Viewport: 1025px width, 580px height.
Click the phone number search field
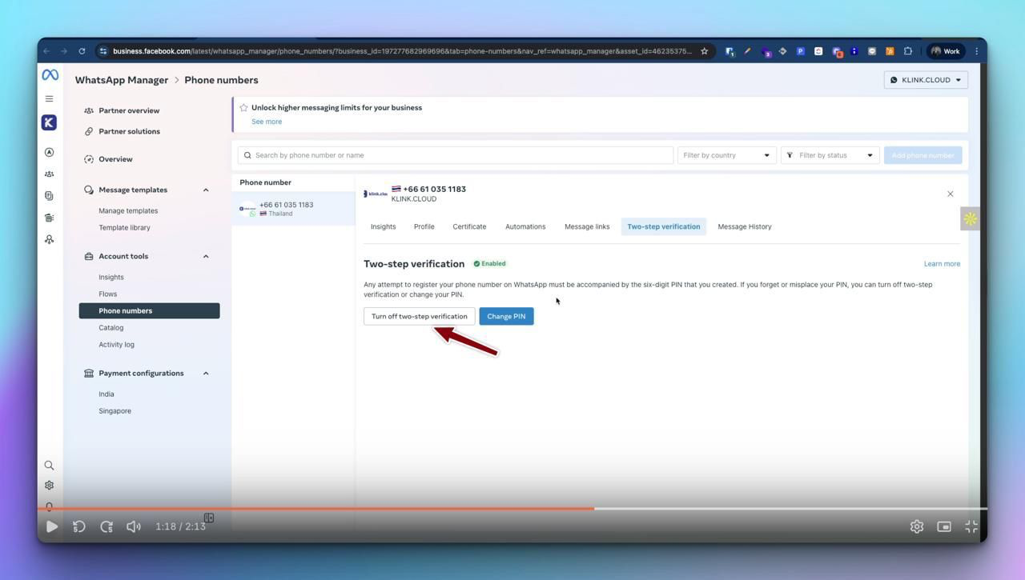click(x=456, y=155)
